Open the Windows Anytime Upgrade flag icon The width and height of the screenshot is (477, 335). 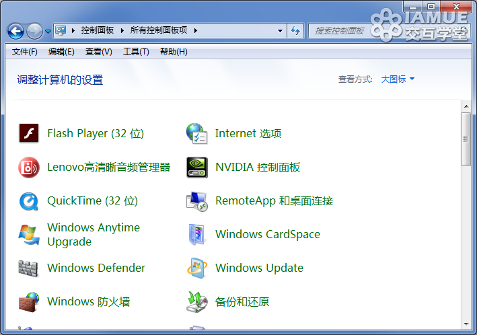(x=29, y=235)
